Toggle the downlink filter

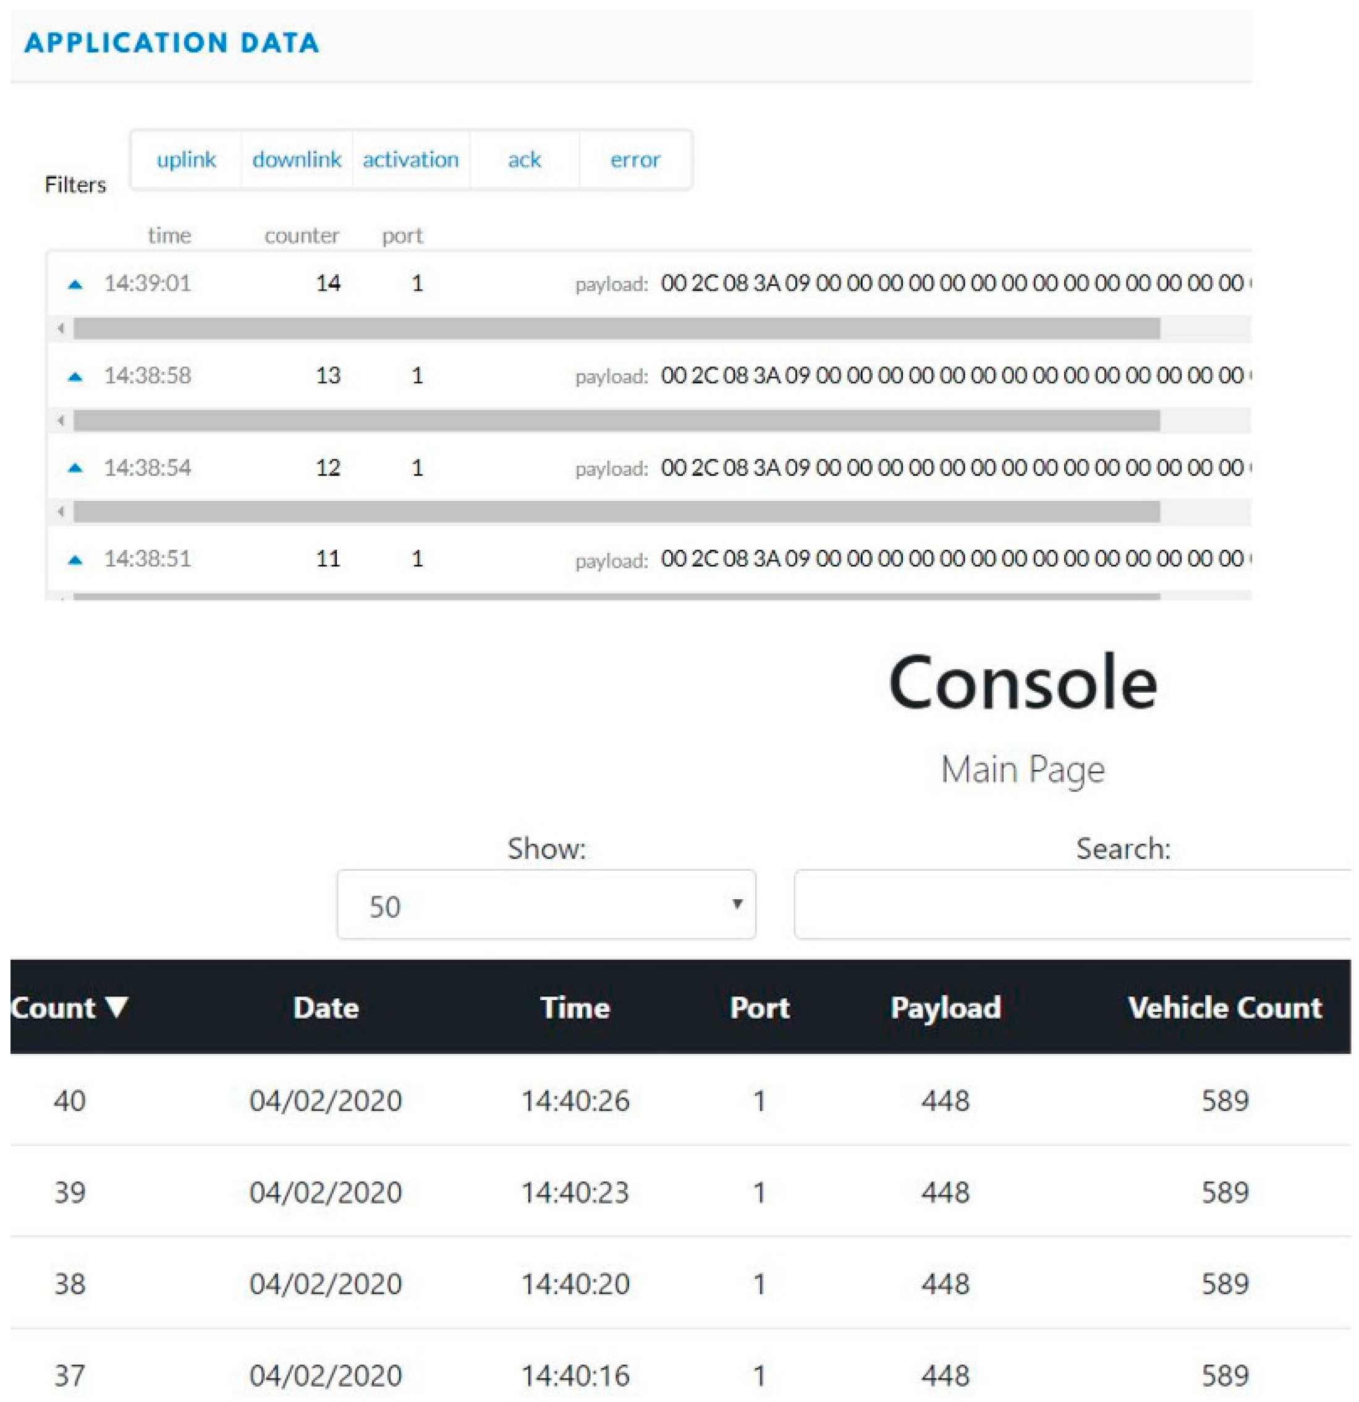click(x=297, y=160)
